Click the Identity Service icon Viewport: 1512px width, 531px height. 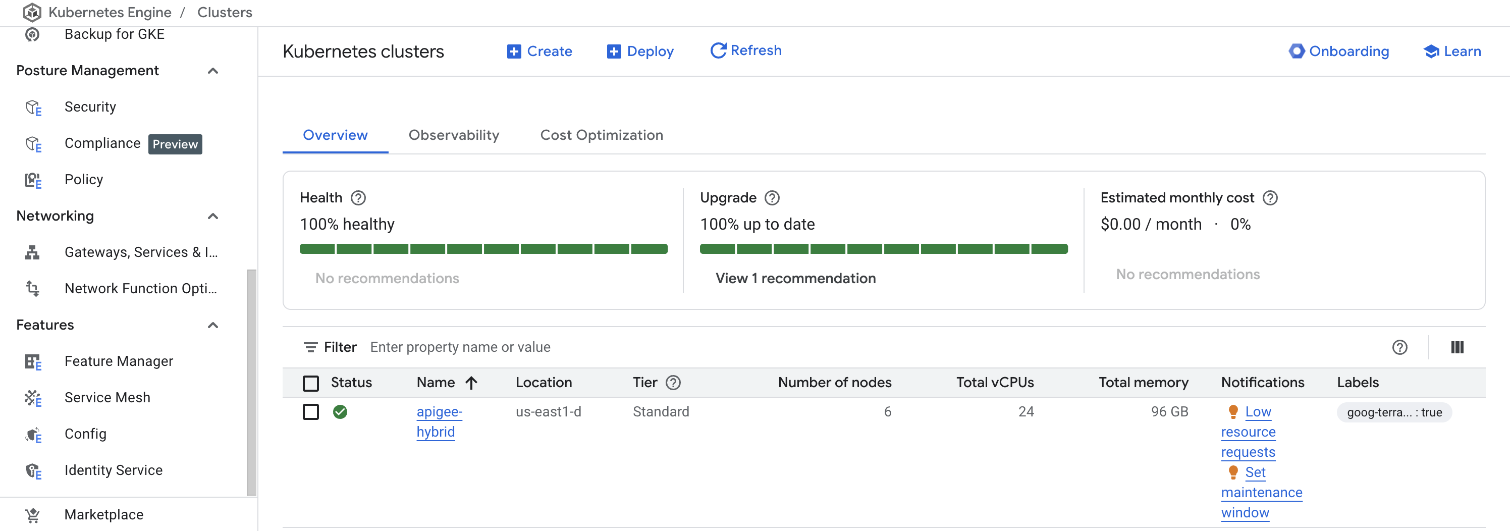pyautogui.click(x=33, y=471)
